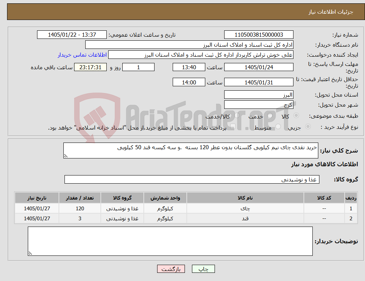
Task: Click the غذا و نوشیدنی group in the چای row
Action: point(122,208)
